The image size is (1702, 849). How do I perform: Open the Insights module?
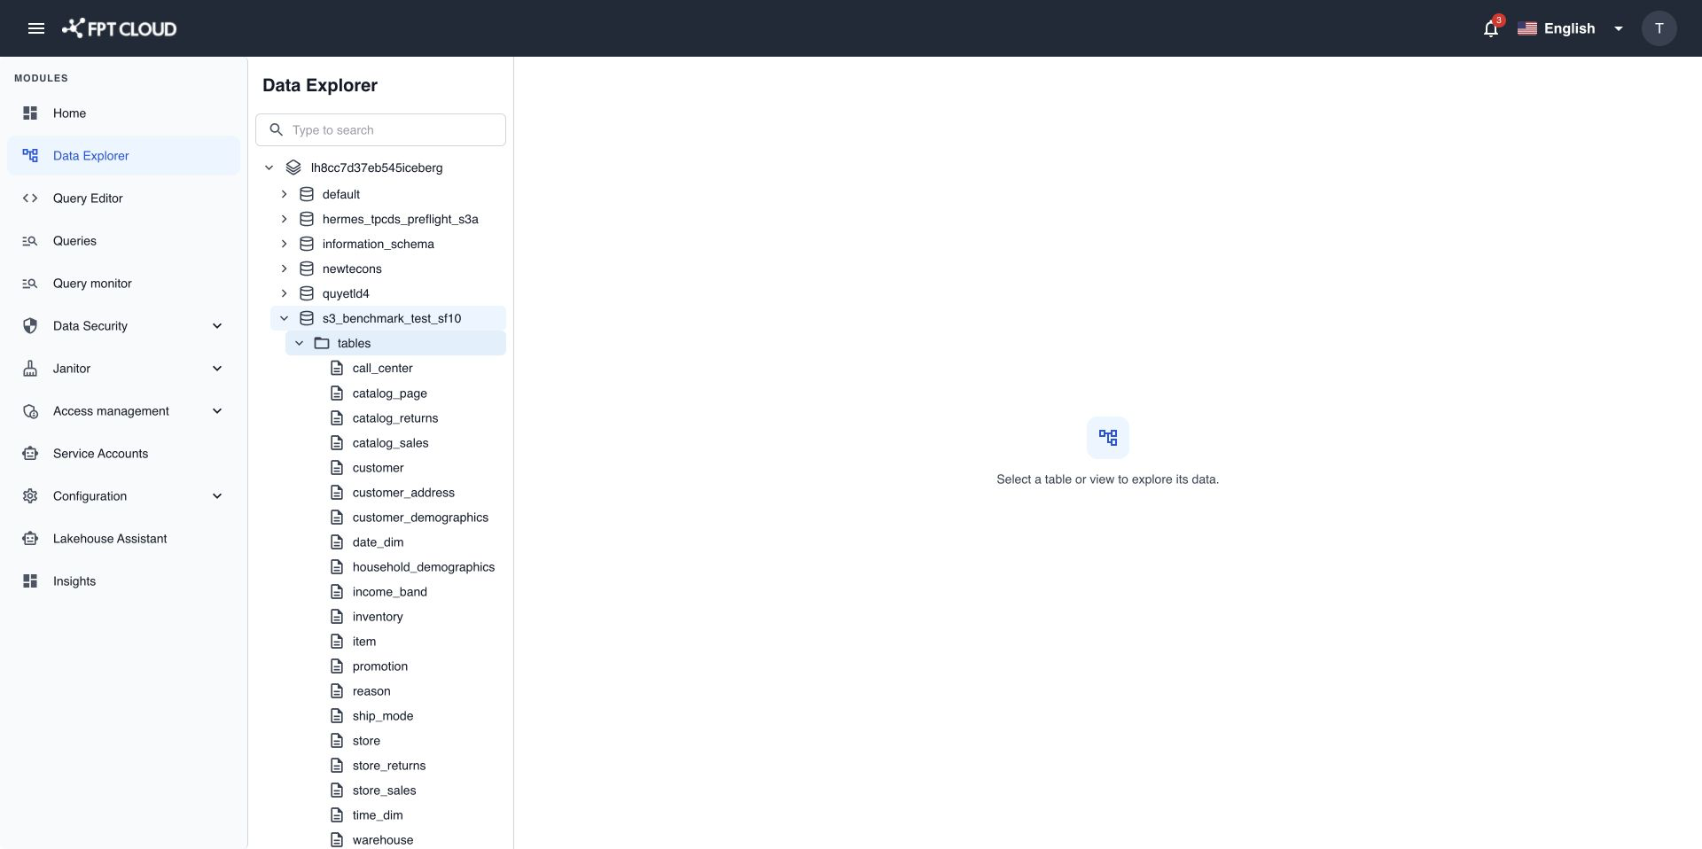pos(123,581)
